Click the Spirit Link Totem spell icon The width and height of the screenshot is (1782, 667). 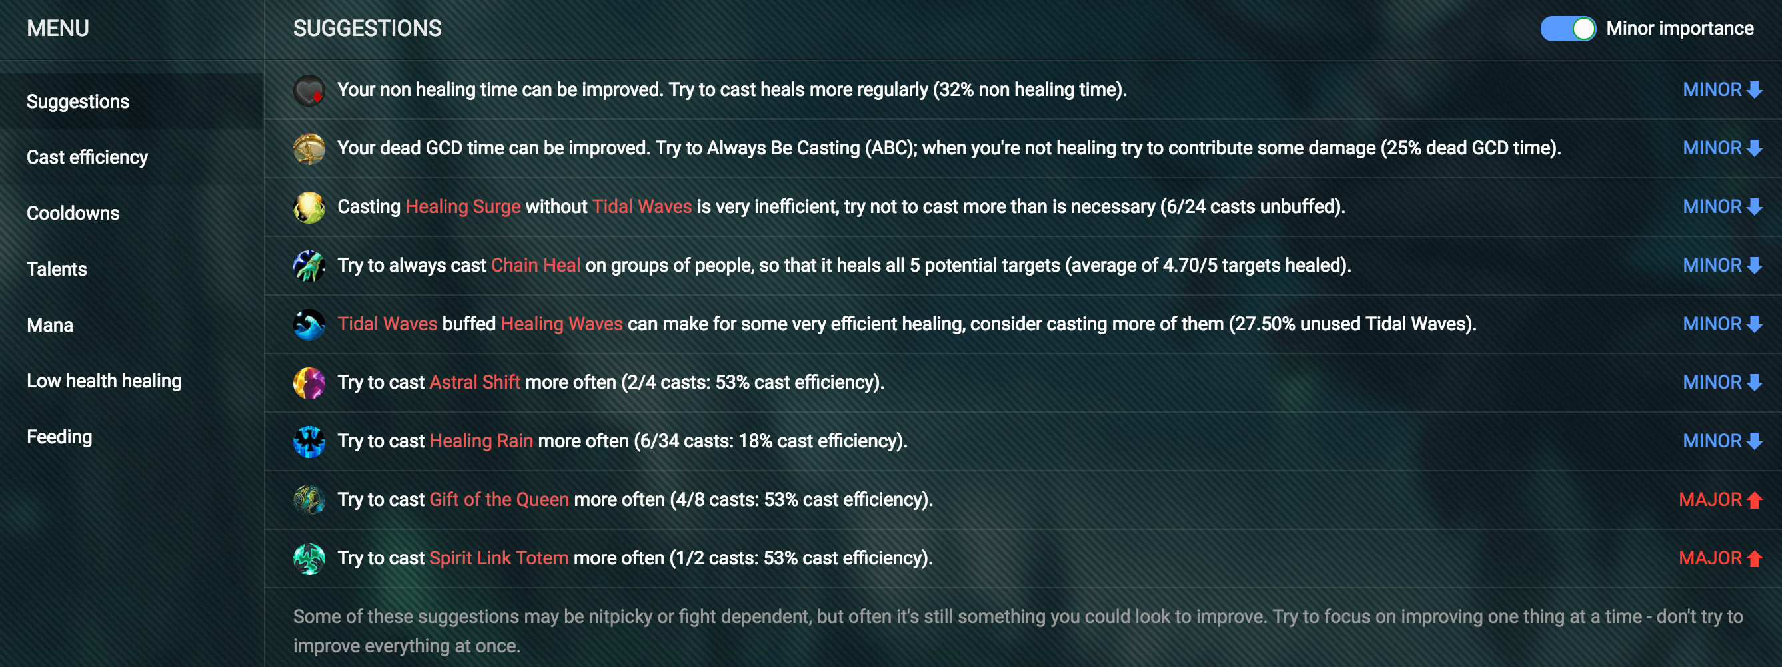309,558
